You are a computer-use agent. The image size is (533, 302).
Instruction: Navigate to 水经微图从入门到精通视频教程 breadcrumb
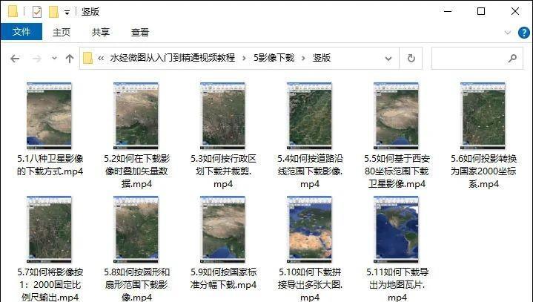(x=172, y=58)
